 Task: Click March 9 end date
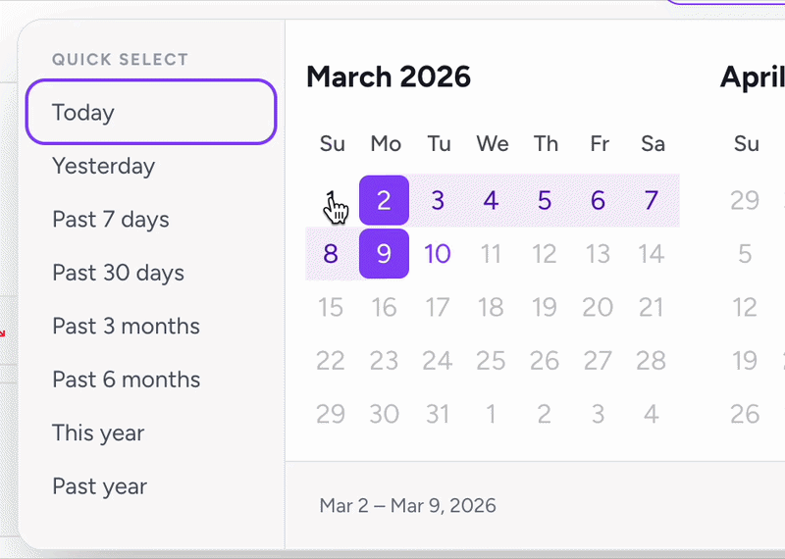click(x=384, y=254)
